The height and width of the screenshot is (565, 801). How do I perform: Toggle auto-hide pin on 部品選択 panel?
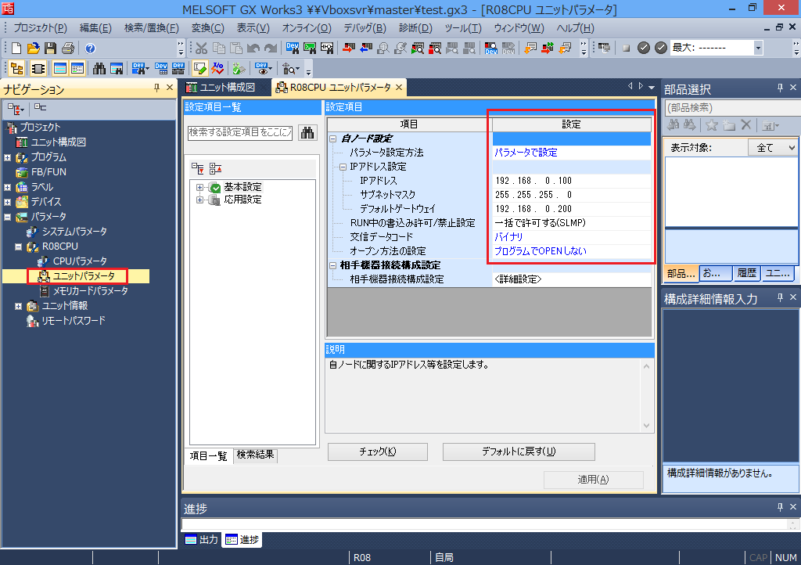click(x=779, y=88)
